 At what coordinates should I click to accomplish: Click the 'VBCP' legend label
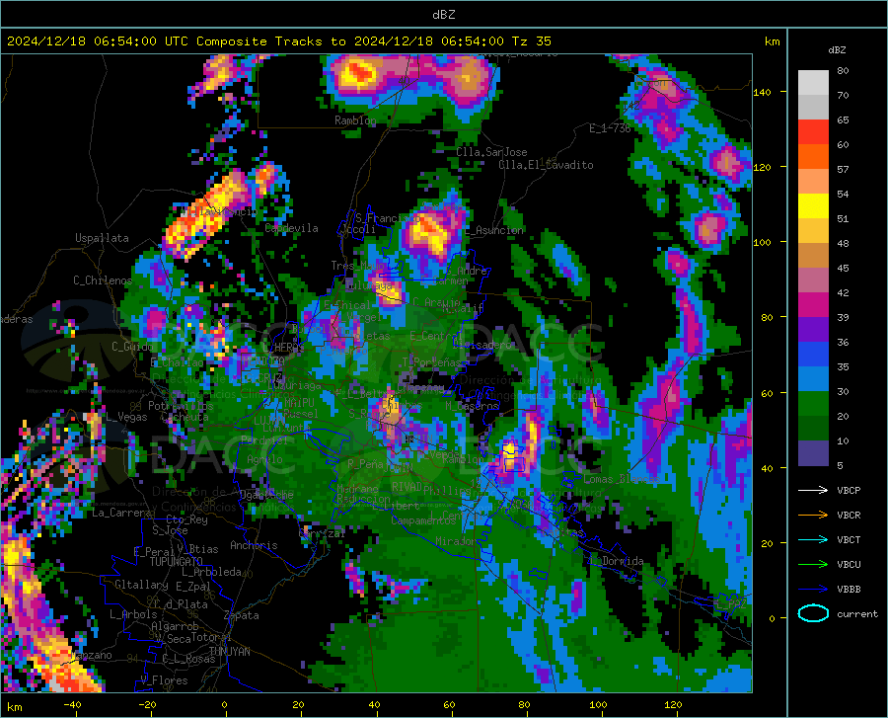(849, 490)
